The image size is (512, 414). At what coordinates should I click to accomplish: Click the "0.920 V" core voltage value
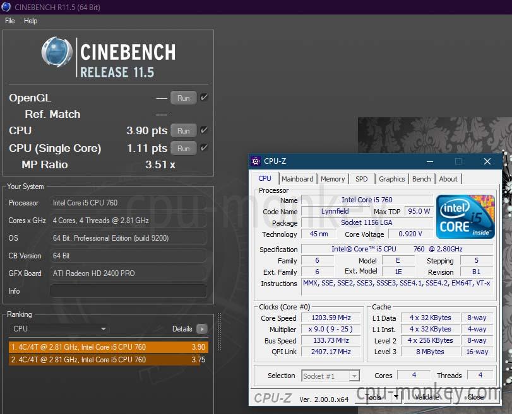pyautogui.click(x=410, y=234)
